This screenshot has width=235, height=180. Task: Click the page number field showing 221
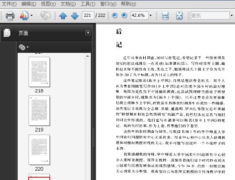88,15
